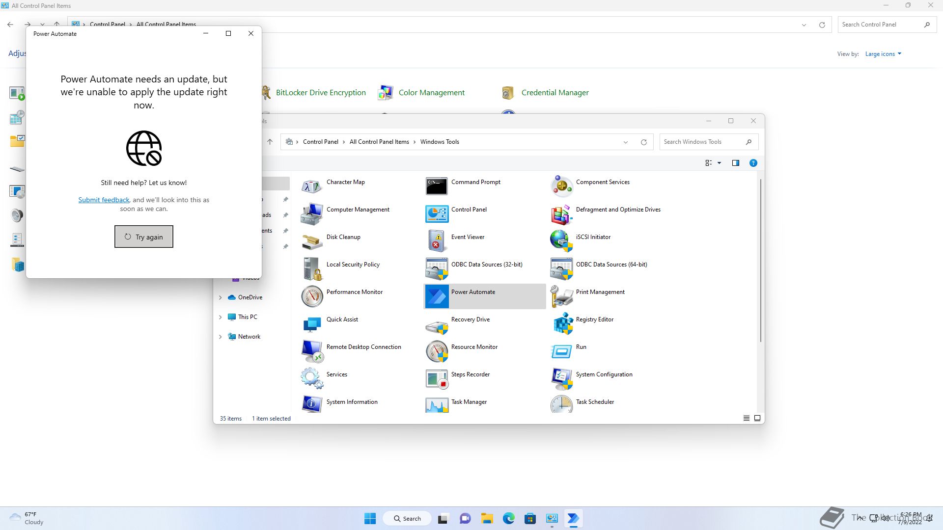Open Defragment and Optimize Drives icon

(x=561, y=214)
